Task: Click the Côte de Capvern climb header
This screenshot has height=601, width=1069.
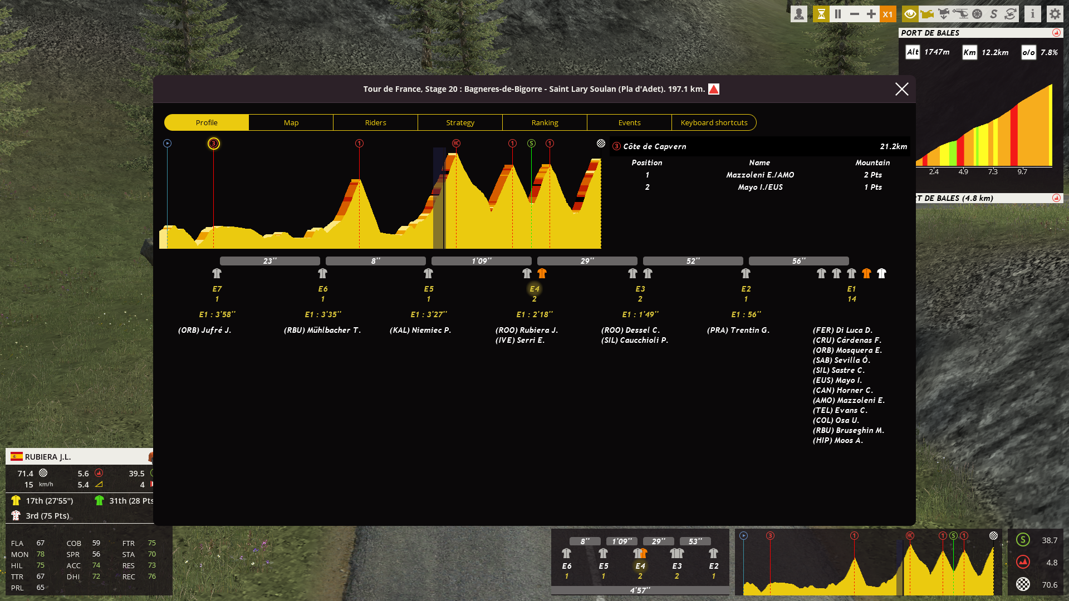Action: click(x=760, y=146)
